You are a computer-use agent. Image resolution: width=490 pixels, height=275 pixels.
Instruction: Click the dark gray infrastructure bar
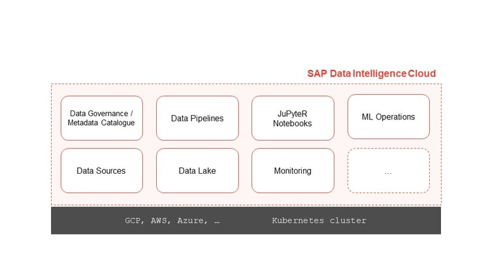[246, 220]
